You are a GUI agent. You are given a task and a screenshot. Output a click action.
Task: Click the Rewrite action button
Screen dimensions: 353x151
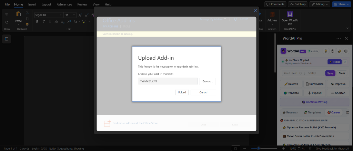(291, 84)
